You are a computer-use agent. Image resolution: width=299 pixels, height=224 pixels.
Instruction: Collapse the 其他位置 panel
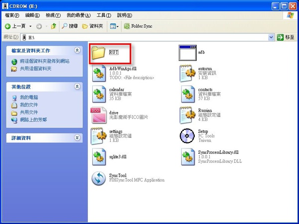click(x=77, y=87)
